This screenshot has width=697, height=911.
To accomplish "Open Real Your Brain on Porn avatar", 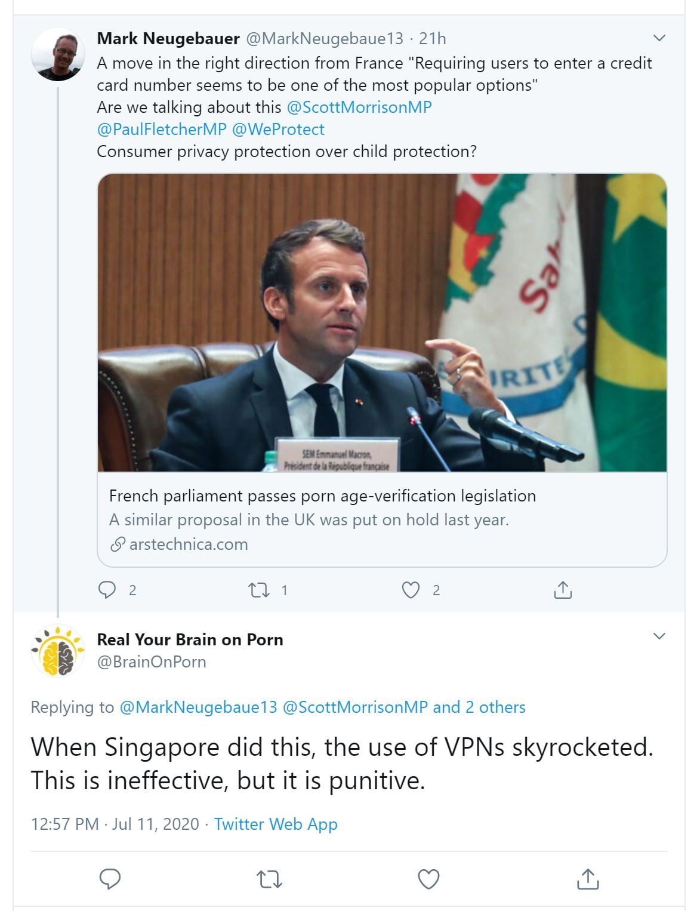I will tap(58, 650).
